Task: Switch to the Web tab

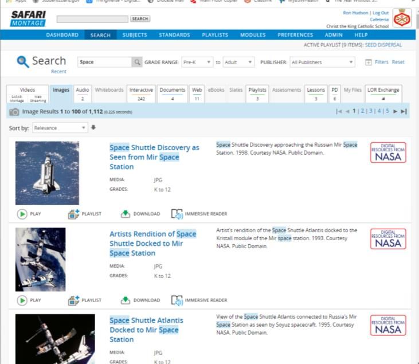Action: point(197,94)
